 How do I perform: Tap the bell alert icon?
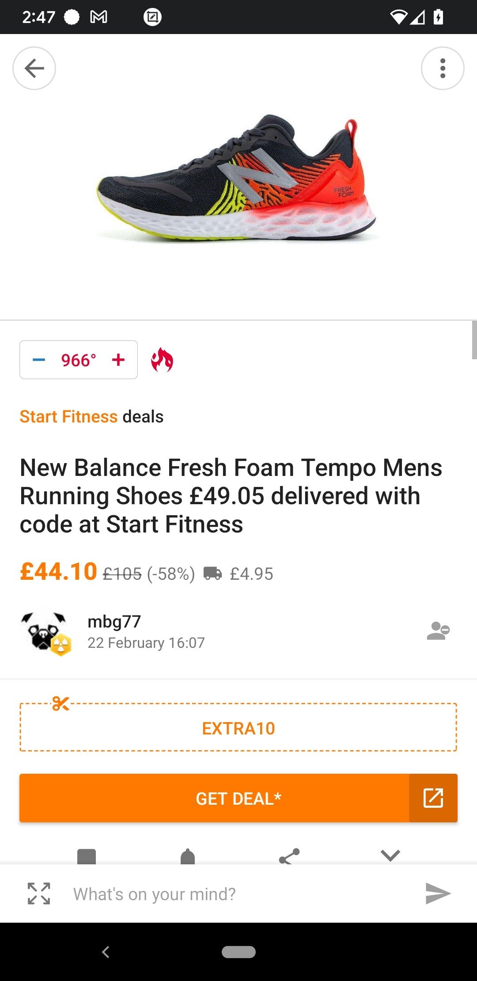click(188, 856)
